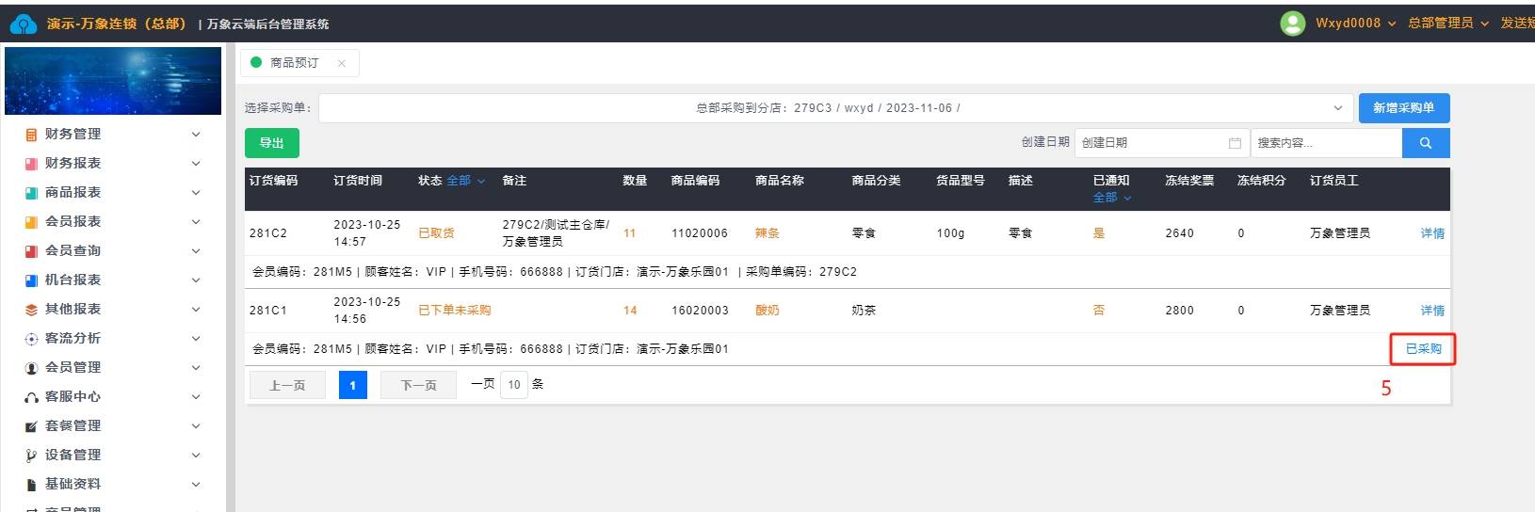The width and height of the screenshot is (1535, 512).
Task: Click the 创建日期 date input field
Action: 1162,143
